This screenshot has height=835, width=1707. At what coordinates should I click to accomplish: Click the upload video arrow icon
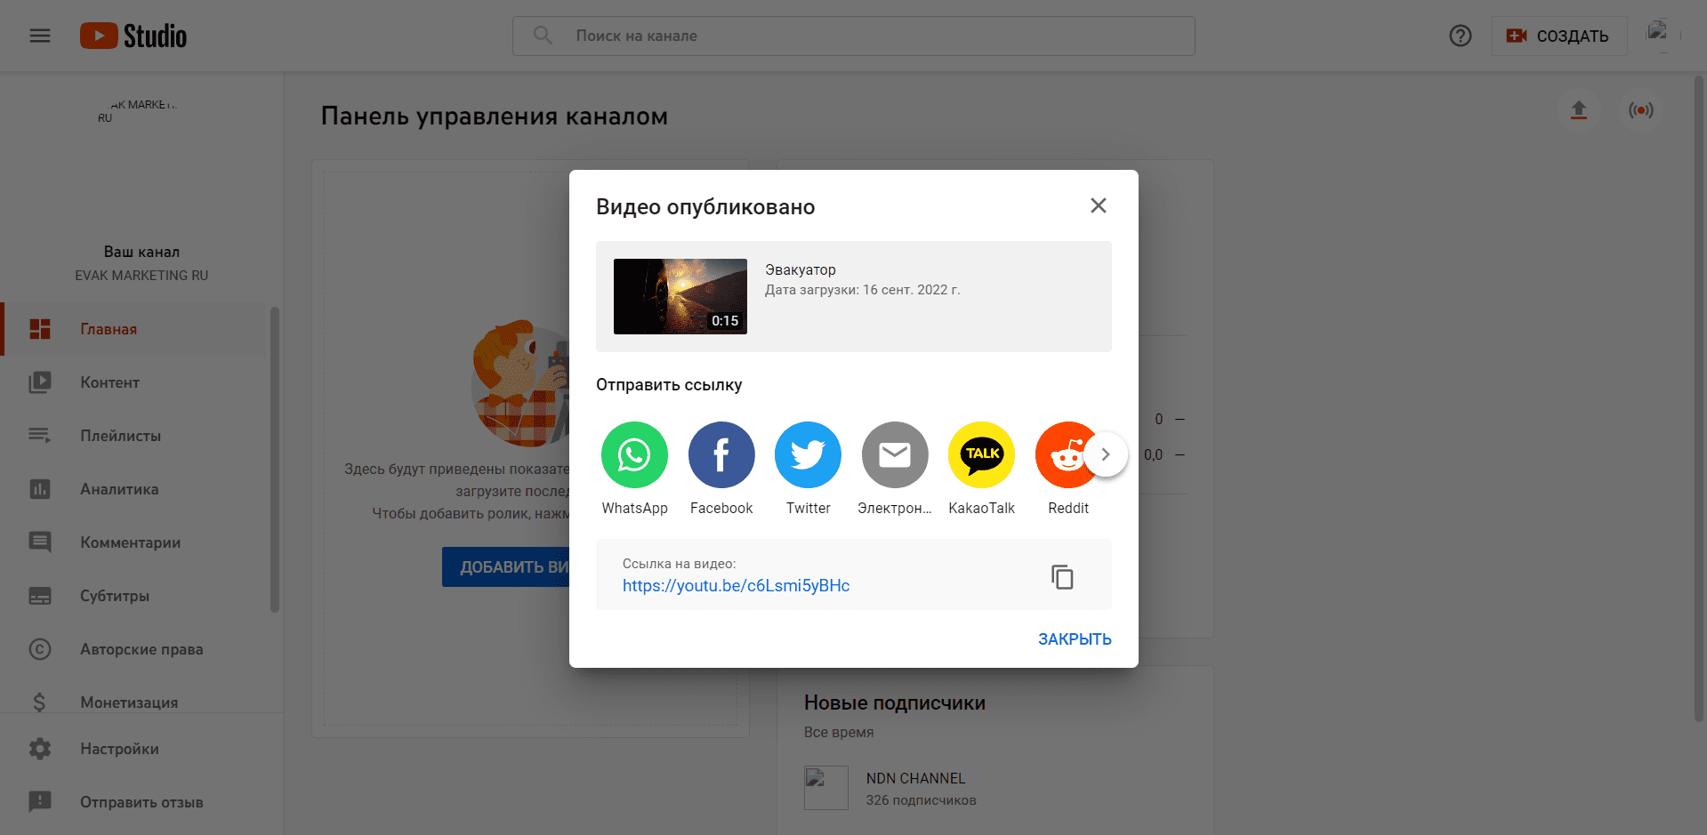[x=1579, y=110]
